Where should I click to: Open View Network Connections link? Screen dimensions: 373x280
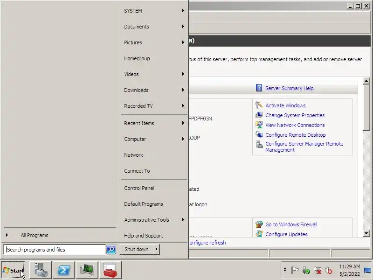click(x=295, y=125)
